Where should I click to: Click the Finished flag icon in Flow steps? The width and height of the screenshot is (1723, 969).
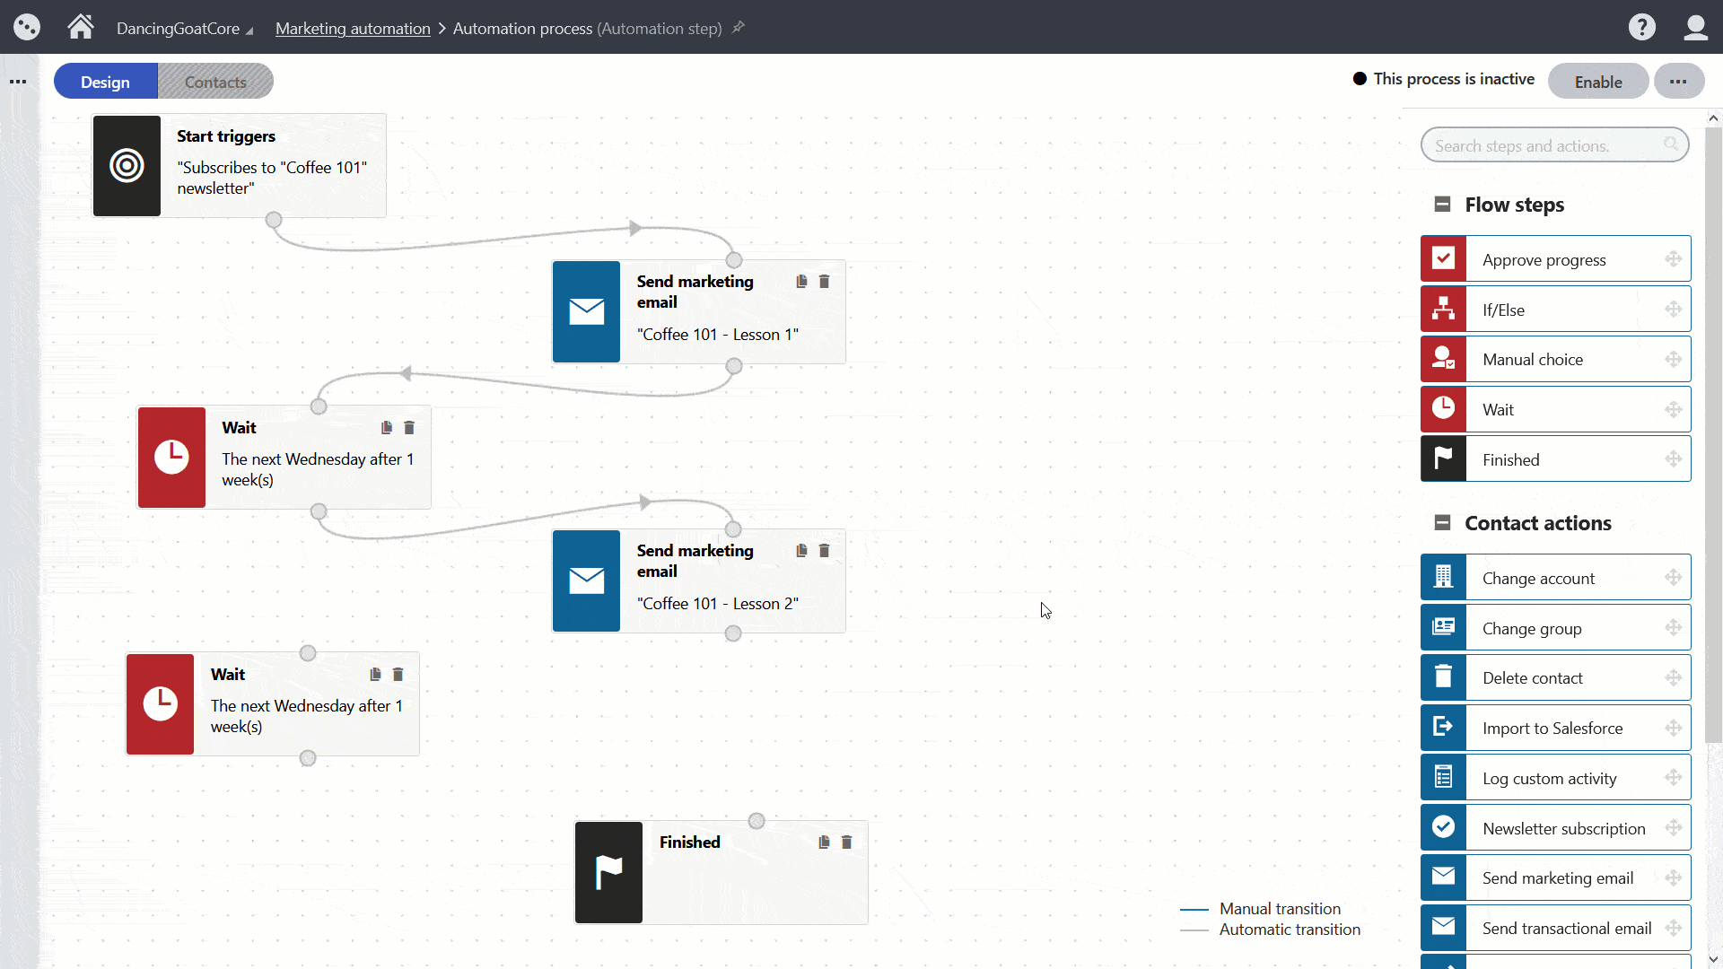(x=1444, y=458)
